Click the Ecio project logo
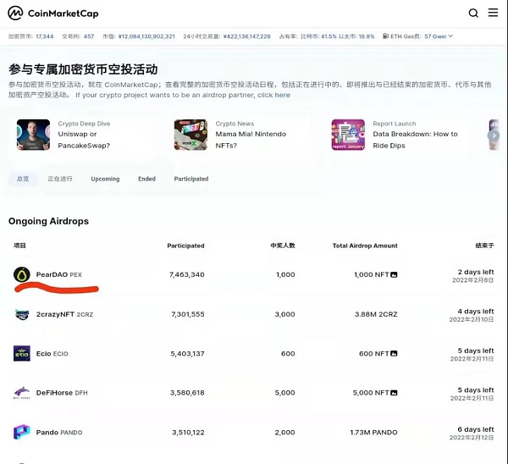The image size is (508, 464). (x=22, y=353)
